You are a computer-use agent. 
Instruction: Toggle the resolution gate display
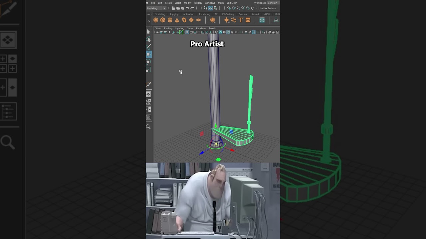click(195, 32)
